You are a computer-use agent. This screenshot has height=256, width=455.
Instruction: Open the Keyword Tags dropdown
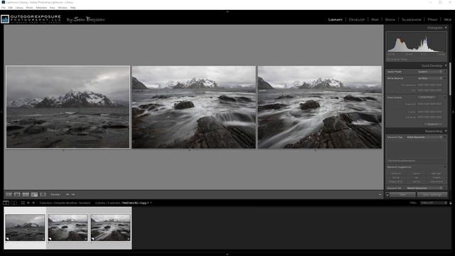click(424, 137)
